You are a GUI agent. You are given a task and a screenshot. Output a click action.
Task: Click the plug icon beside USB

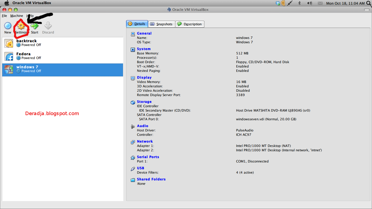tap(133, 169)
